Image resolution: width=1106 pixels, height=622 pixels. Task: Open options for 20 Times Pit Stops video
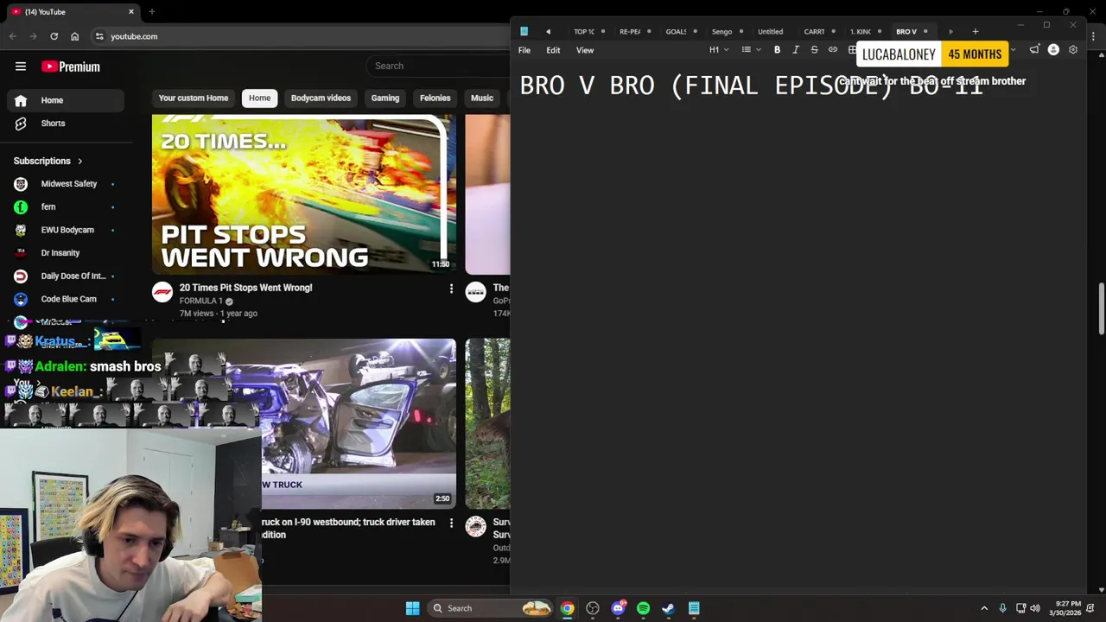click(451, 289)
